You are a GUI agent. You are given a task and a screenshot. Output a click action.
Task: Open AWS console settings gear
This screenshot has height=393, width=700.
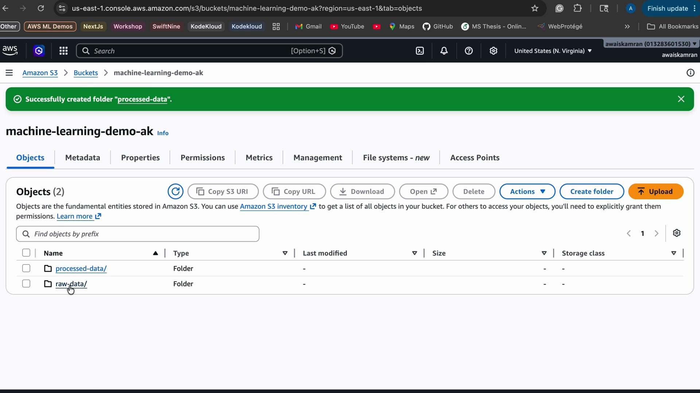pyautogui.click(x=493, y=51)
